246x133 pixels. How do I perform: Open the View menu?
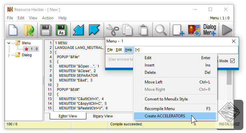point(33,18)
